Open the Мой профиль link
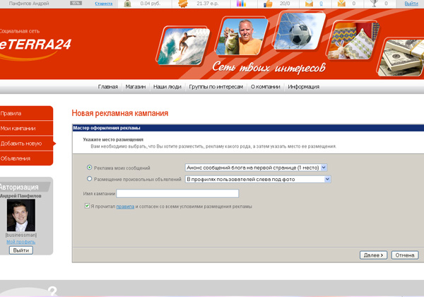Image resolution: width=424 pixels, height=297 pixels. 20,242
